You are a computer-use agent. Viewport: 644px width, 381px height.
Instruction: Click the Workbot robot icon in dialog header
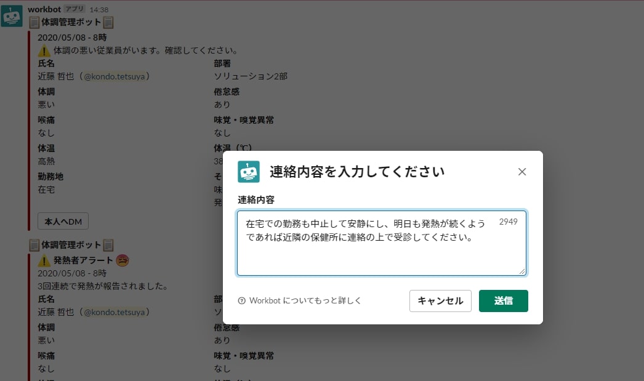click(249, 172)
